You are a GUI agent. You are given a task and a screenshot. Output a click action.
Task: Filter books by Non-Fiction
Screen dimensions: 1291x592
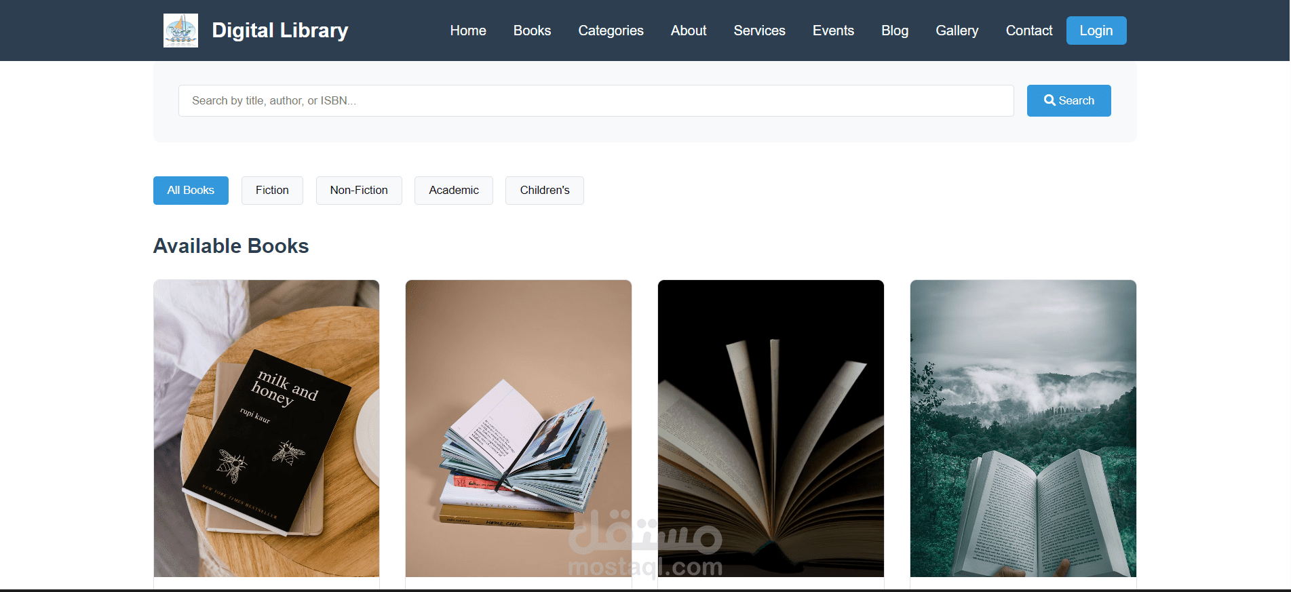359,191
